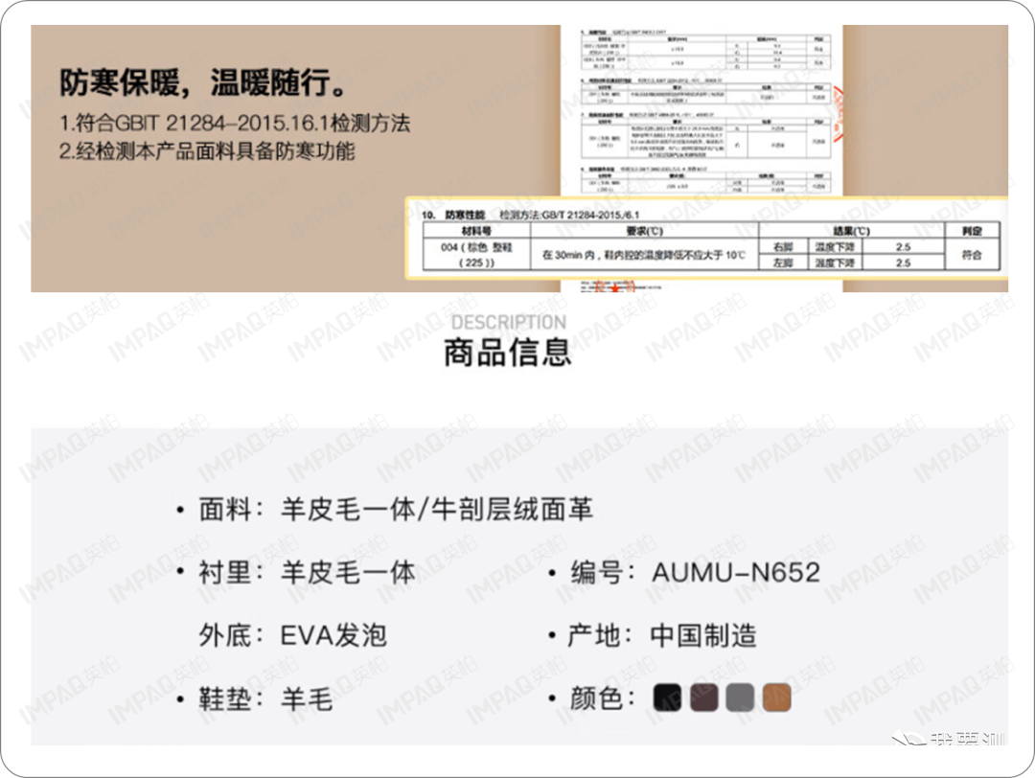
Task: Click 产地: 中国制造
Action: [662, 635]
